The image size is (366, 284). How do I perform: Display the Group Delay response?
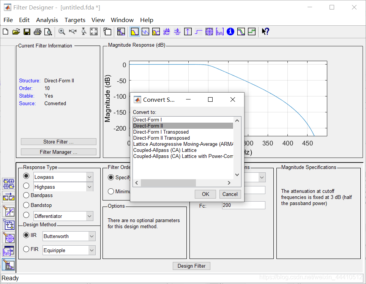point(166,32)
